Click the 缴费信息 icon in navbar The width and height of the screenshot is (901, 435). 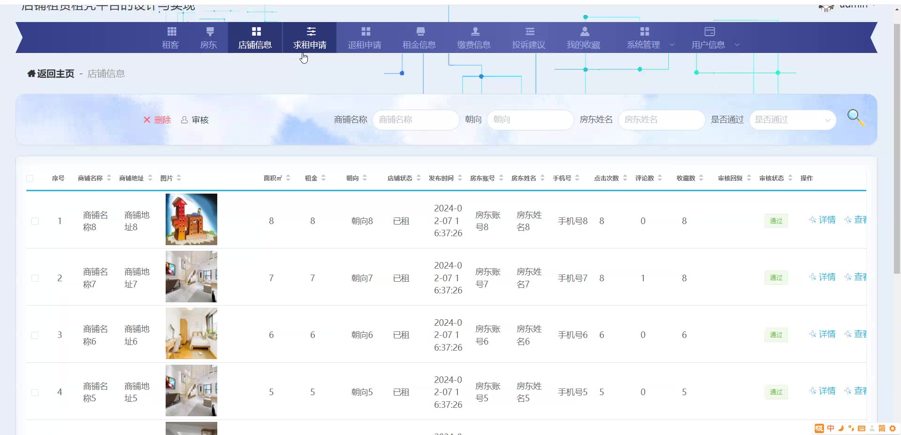click(x=475, y=31)
